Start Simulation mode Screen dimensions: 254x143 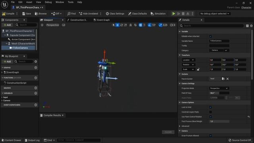point(158,14)
